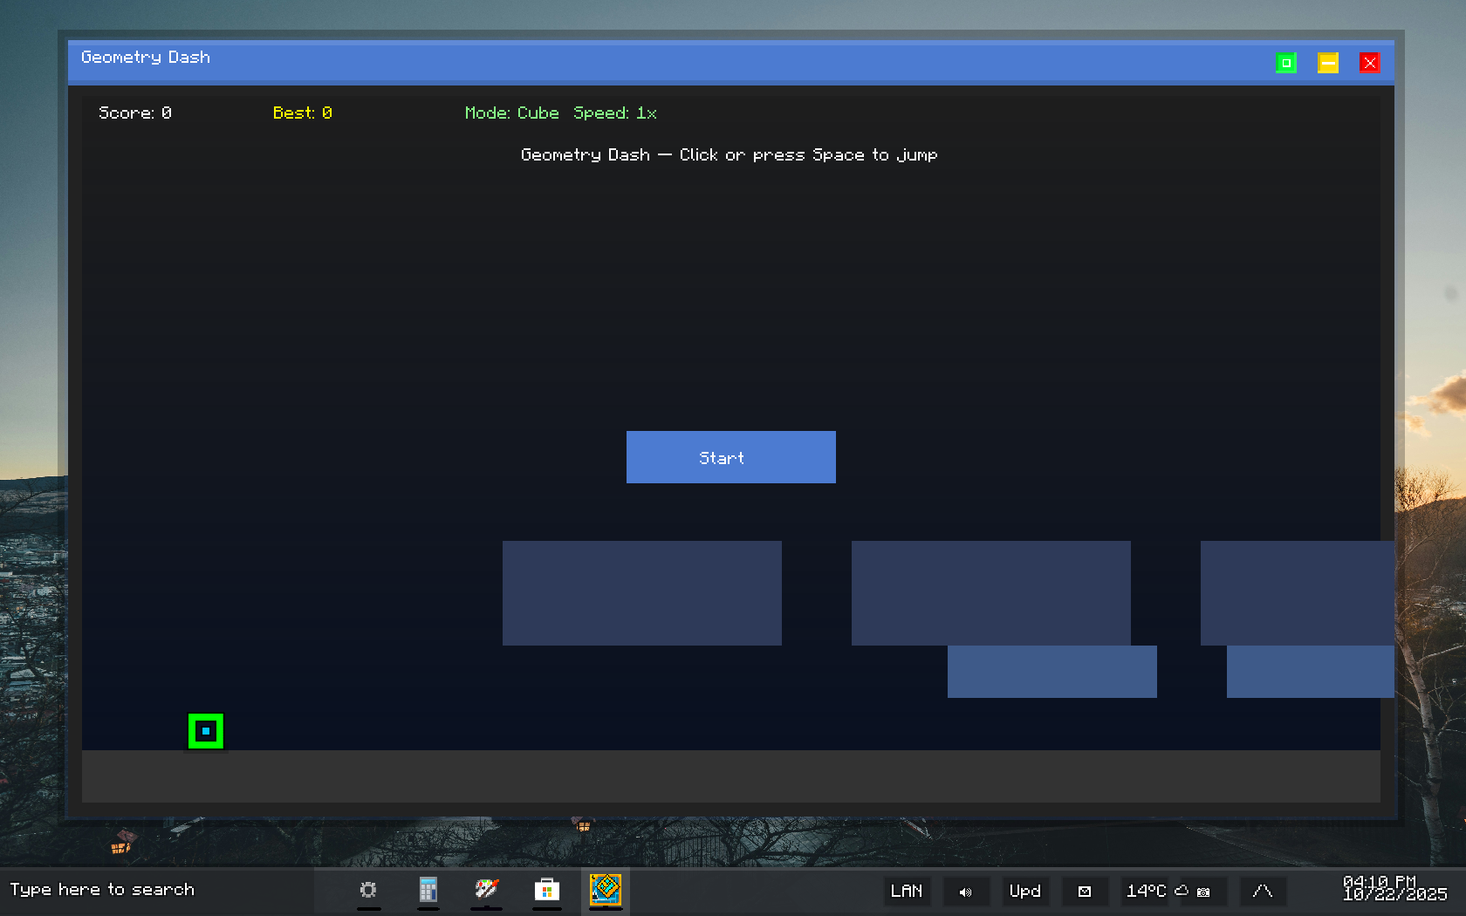Maximize the Geometry Dash window
The width and height of the screenshot is (1466, 916).
[x=1286, y=63]
